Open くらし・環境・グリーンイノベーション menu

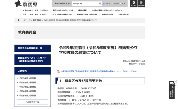(x=107, y=10)
